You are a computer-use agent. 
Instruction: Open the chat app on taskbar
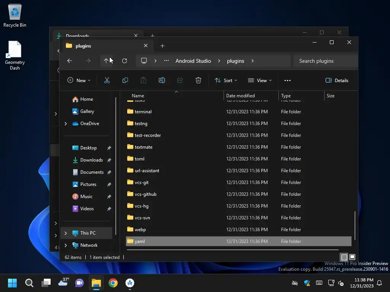pyautogui.click(x=79, y=283)
